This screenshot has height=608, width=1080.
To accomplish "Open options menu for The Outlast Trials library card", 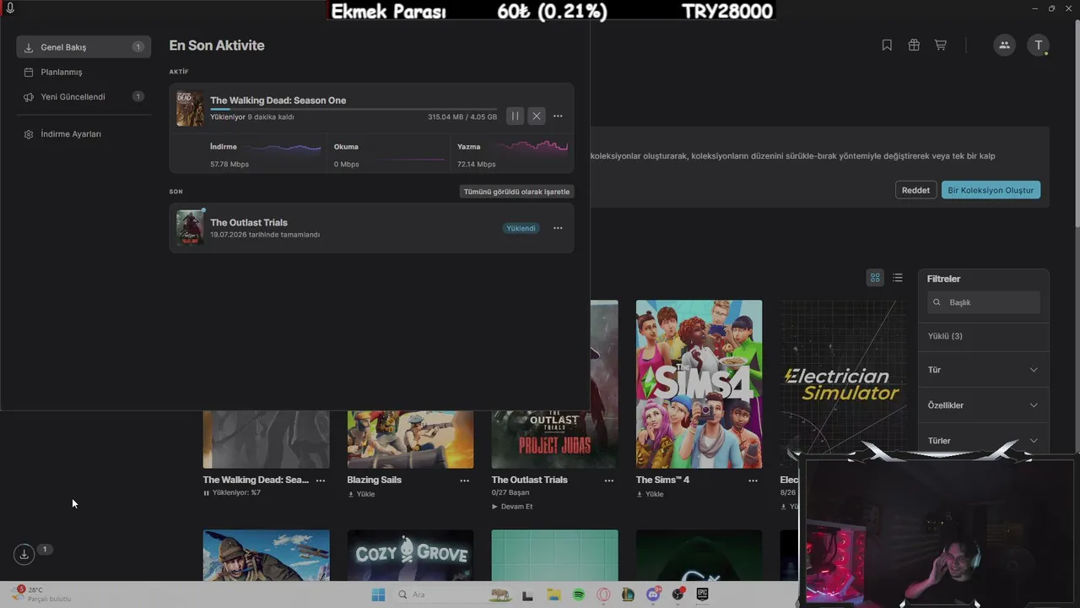I will (x=609, y=480).
